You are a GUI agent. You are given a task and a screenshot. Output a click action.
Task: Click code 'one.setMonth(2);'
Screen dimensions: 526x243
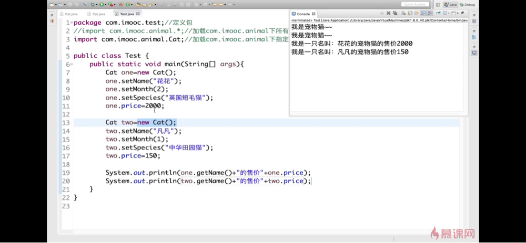click(x=137, y=89)
